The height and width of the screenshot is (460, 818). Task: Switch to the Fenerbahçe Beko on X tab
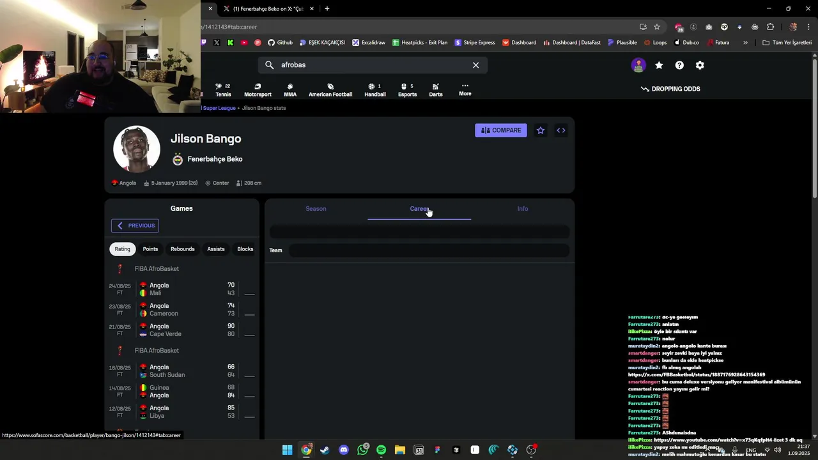(268, 9)
